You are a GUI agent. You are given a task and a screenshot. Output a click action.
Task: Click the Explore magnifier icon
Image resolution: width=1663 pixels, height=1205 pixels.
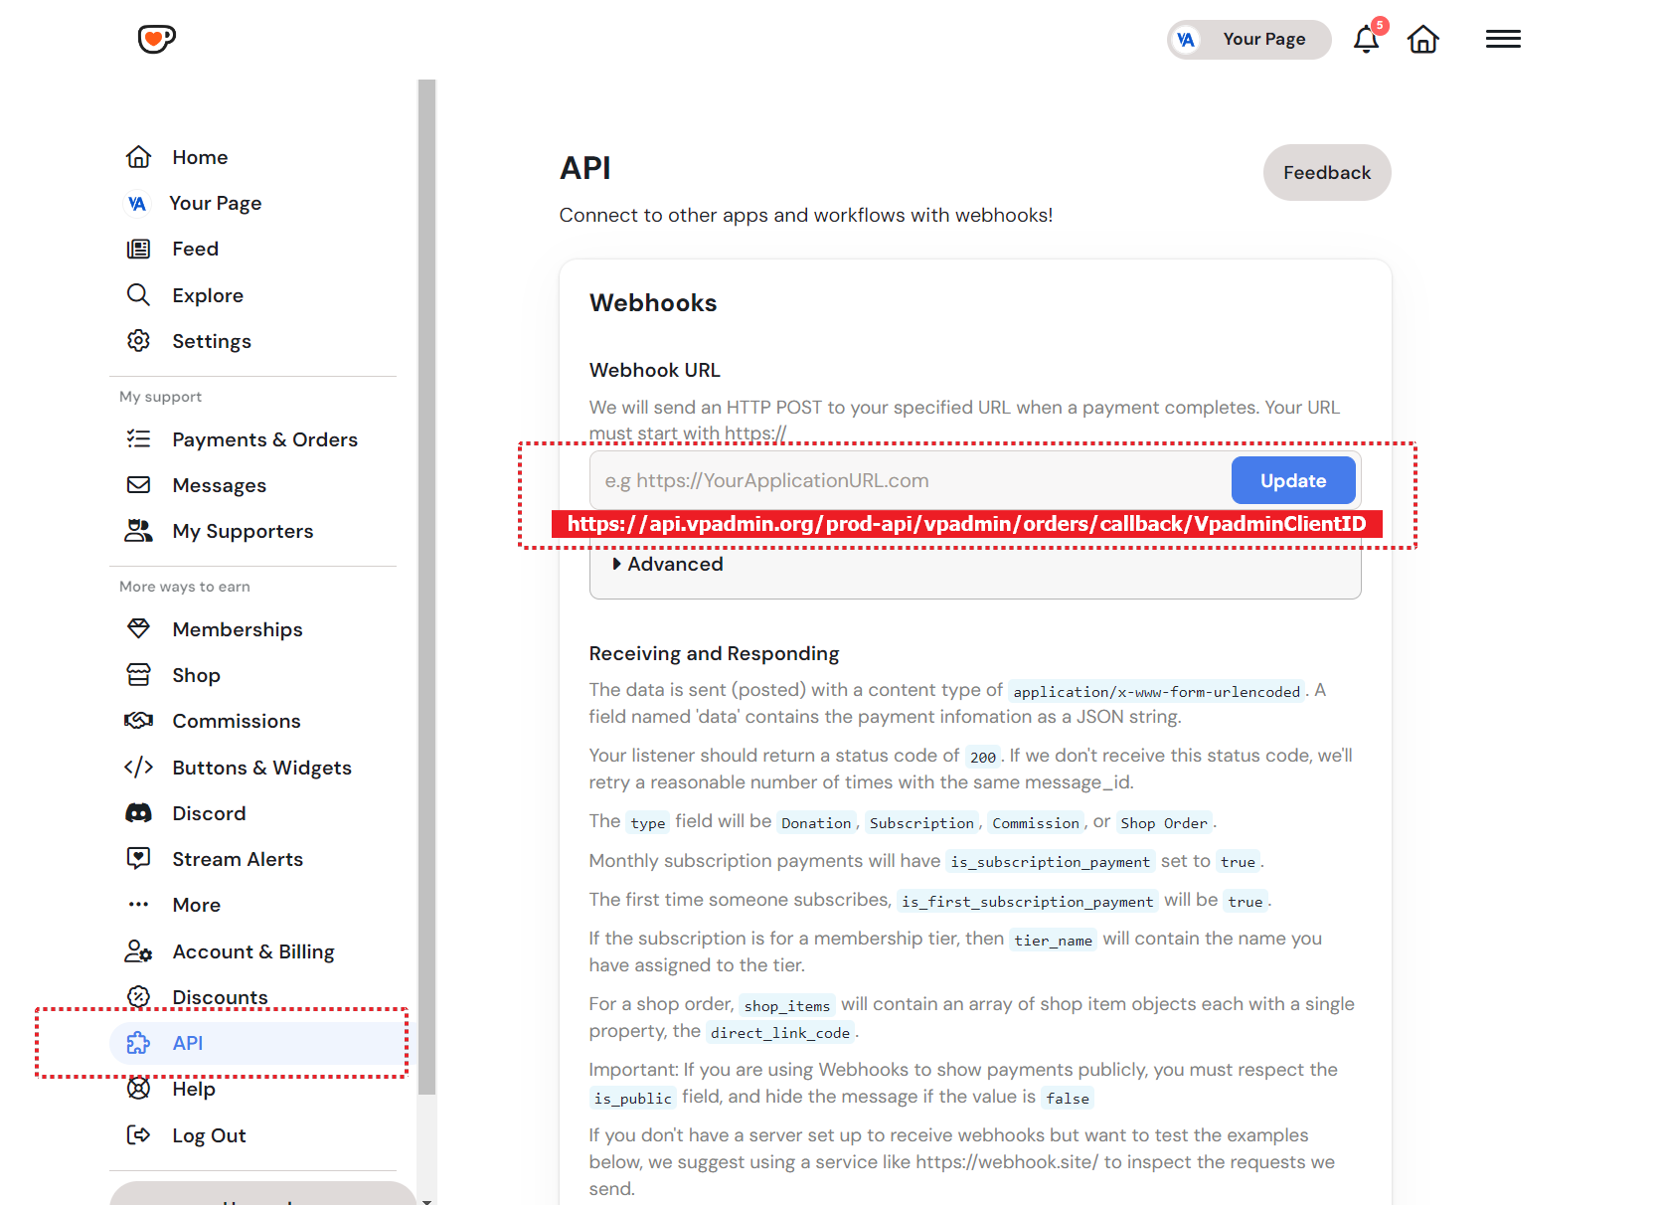tap(138, 295)
